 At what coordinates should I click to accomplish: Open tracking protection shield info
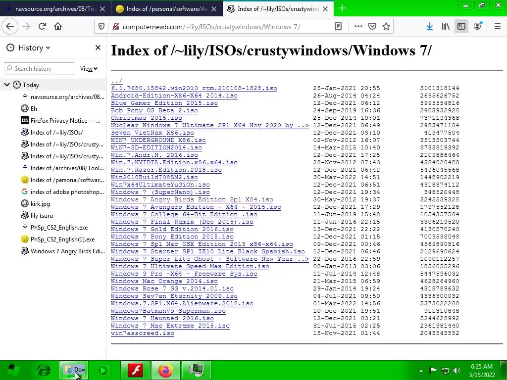(101, 27)
